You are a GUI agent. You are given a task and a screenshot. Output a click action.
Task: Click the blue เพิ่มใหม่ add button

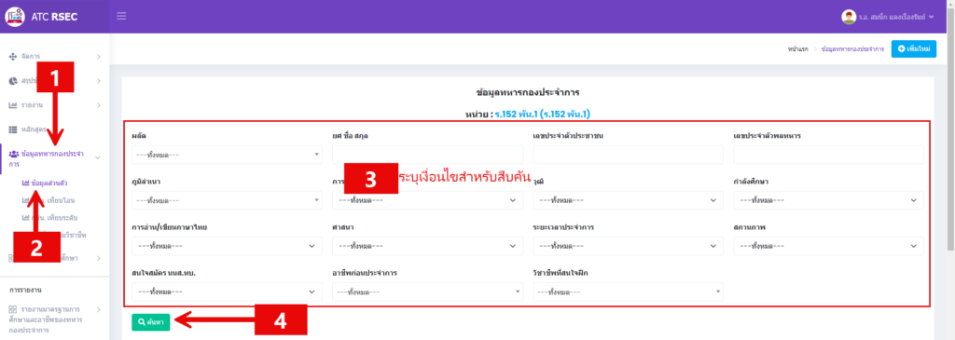pos(914,48)
